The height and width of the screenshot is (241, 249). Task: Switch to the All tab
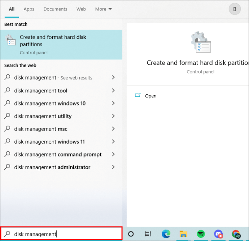(12, 9)
